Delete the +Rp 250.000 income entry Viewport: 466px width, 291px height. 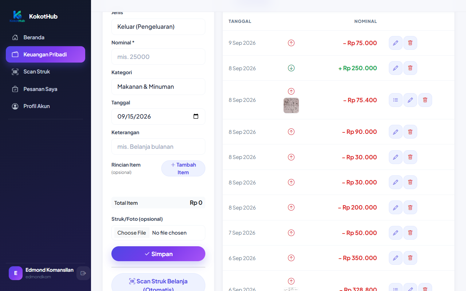pos(410,68)
